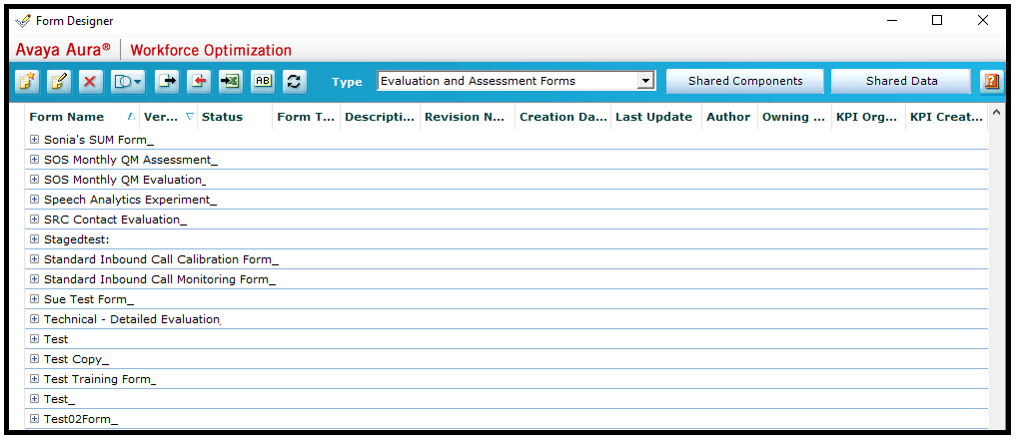The image size is (1021, 441).
Task: Expand the Test Training Form_ row
Action: coord(35,378)
